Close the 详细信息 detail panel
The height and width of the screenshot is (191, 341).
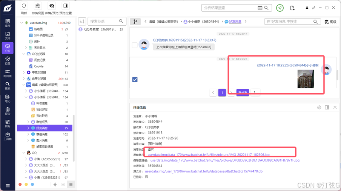point(335,107)
